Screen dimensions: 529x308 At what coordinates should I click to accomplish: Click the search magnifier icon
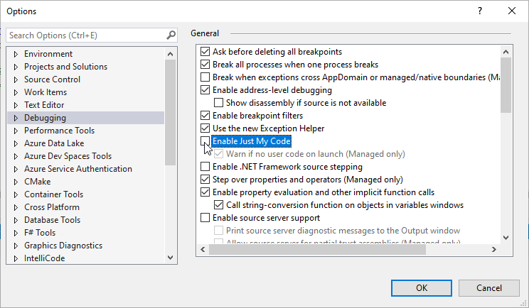(171, 35)
